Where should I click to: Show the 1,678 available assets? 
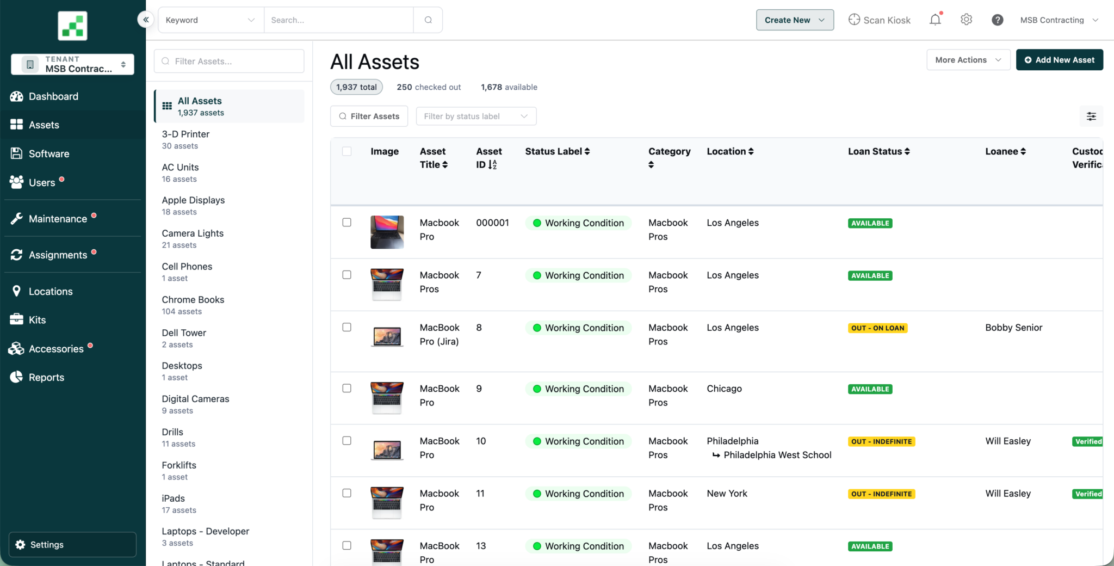pyautogui.click(x=509, y=87)
